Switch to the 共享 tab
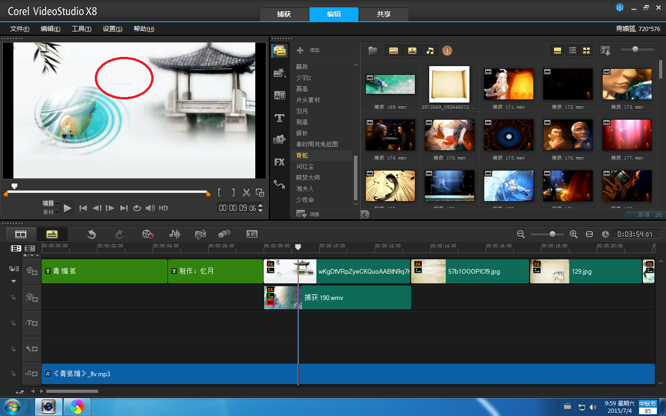The width and height of the screenshot is (666, 416). pyautogui.click(x=383, y=14)
